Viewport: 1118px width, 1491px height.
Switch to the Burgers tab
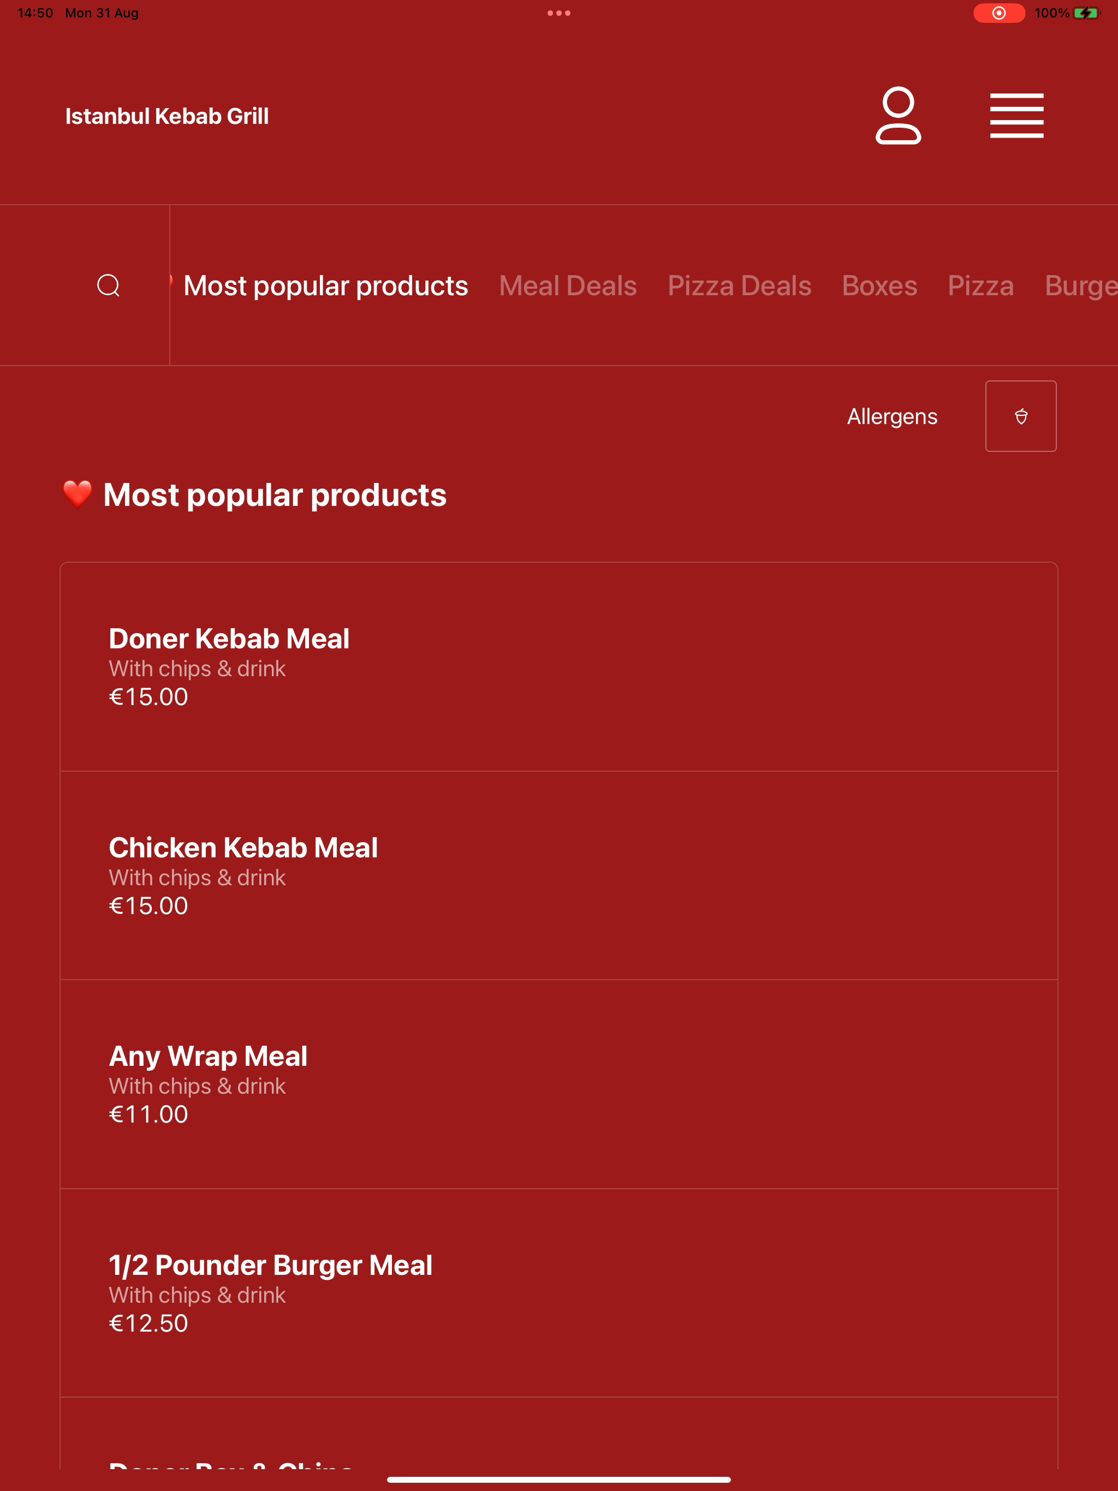coord(1081,286)
